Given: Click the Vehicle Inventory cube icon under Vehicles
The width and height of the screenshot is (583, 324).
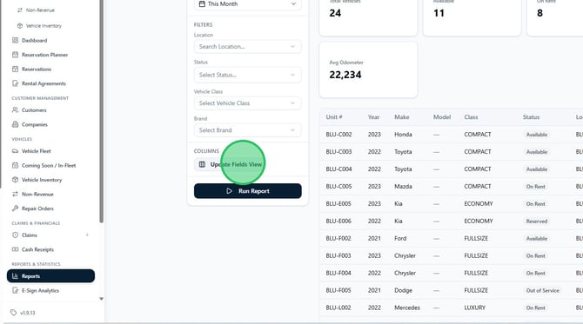Looking at the screenshot, I should [16, 180].
